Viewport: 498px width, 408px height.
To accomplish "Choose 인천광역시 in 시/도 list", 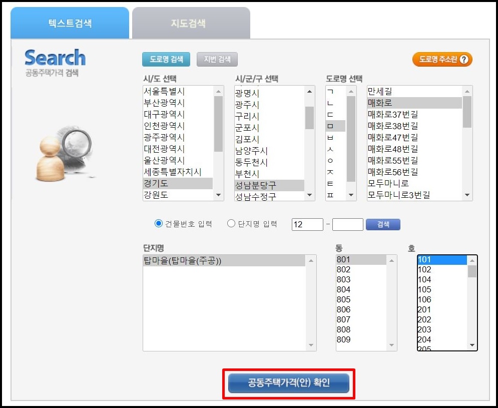I will [178, 126].
